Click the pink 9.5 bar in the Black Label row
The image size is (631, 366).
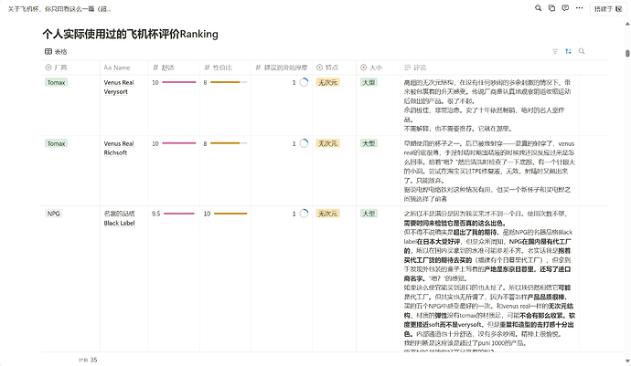pyautogui.click(x=179, y=214)
